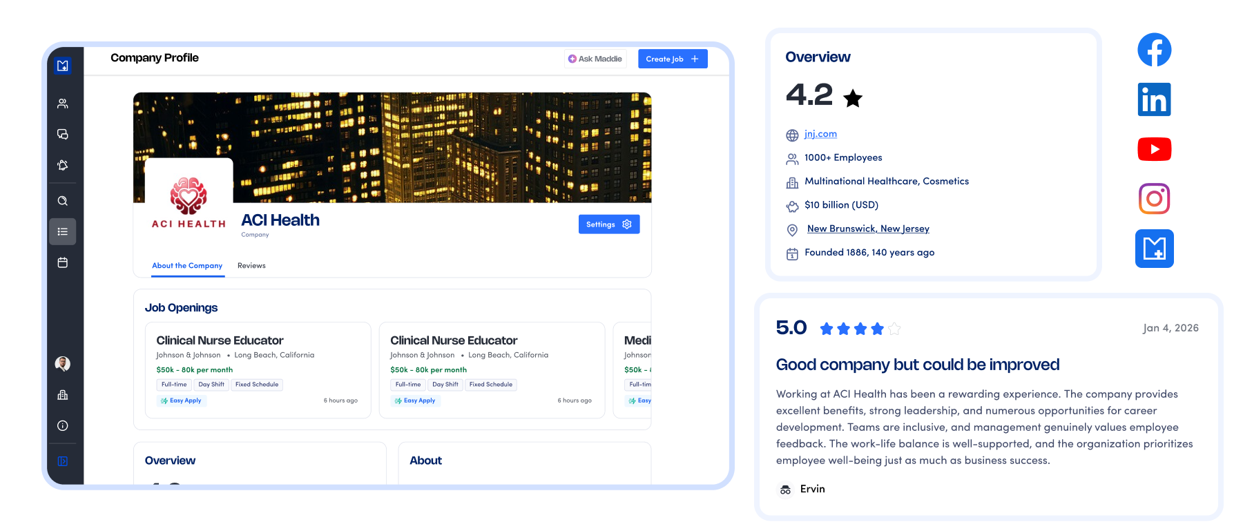1243x531 pixels.
Task: Open company Settings button
Action: coord(608,224)
